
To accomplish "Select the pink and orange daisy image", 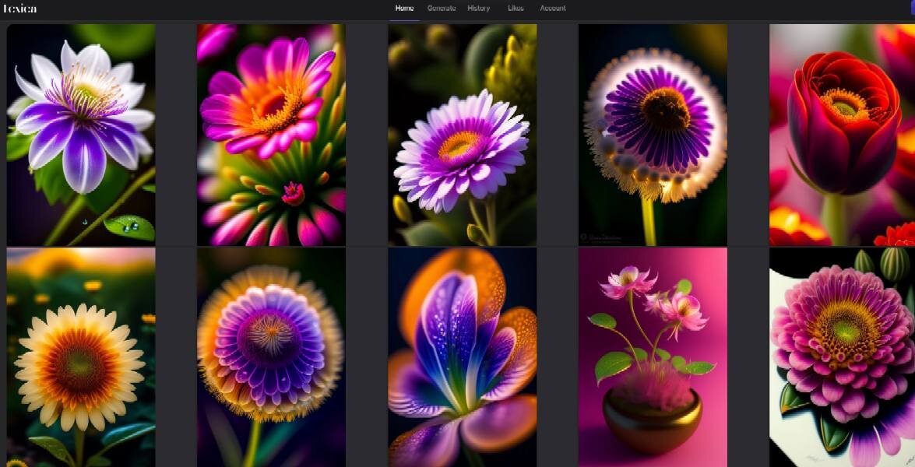I will (x=271, y=135).
